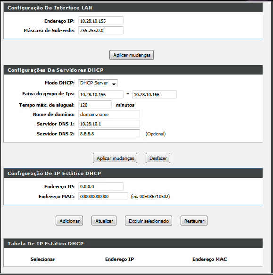This screenshot has width=273, height=275.
Task: Click the Excluir selecionado button
Action: coord(149,221)
